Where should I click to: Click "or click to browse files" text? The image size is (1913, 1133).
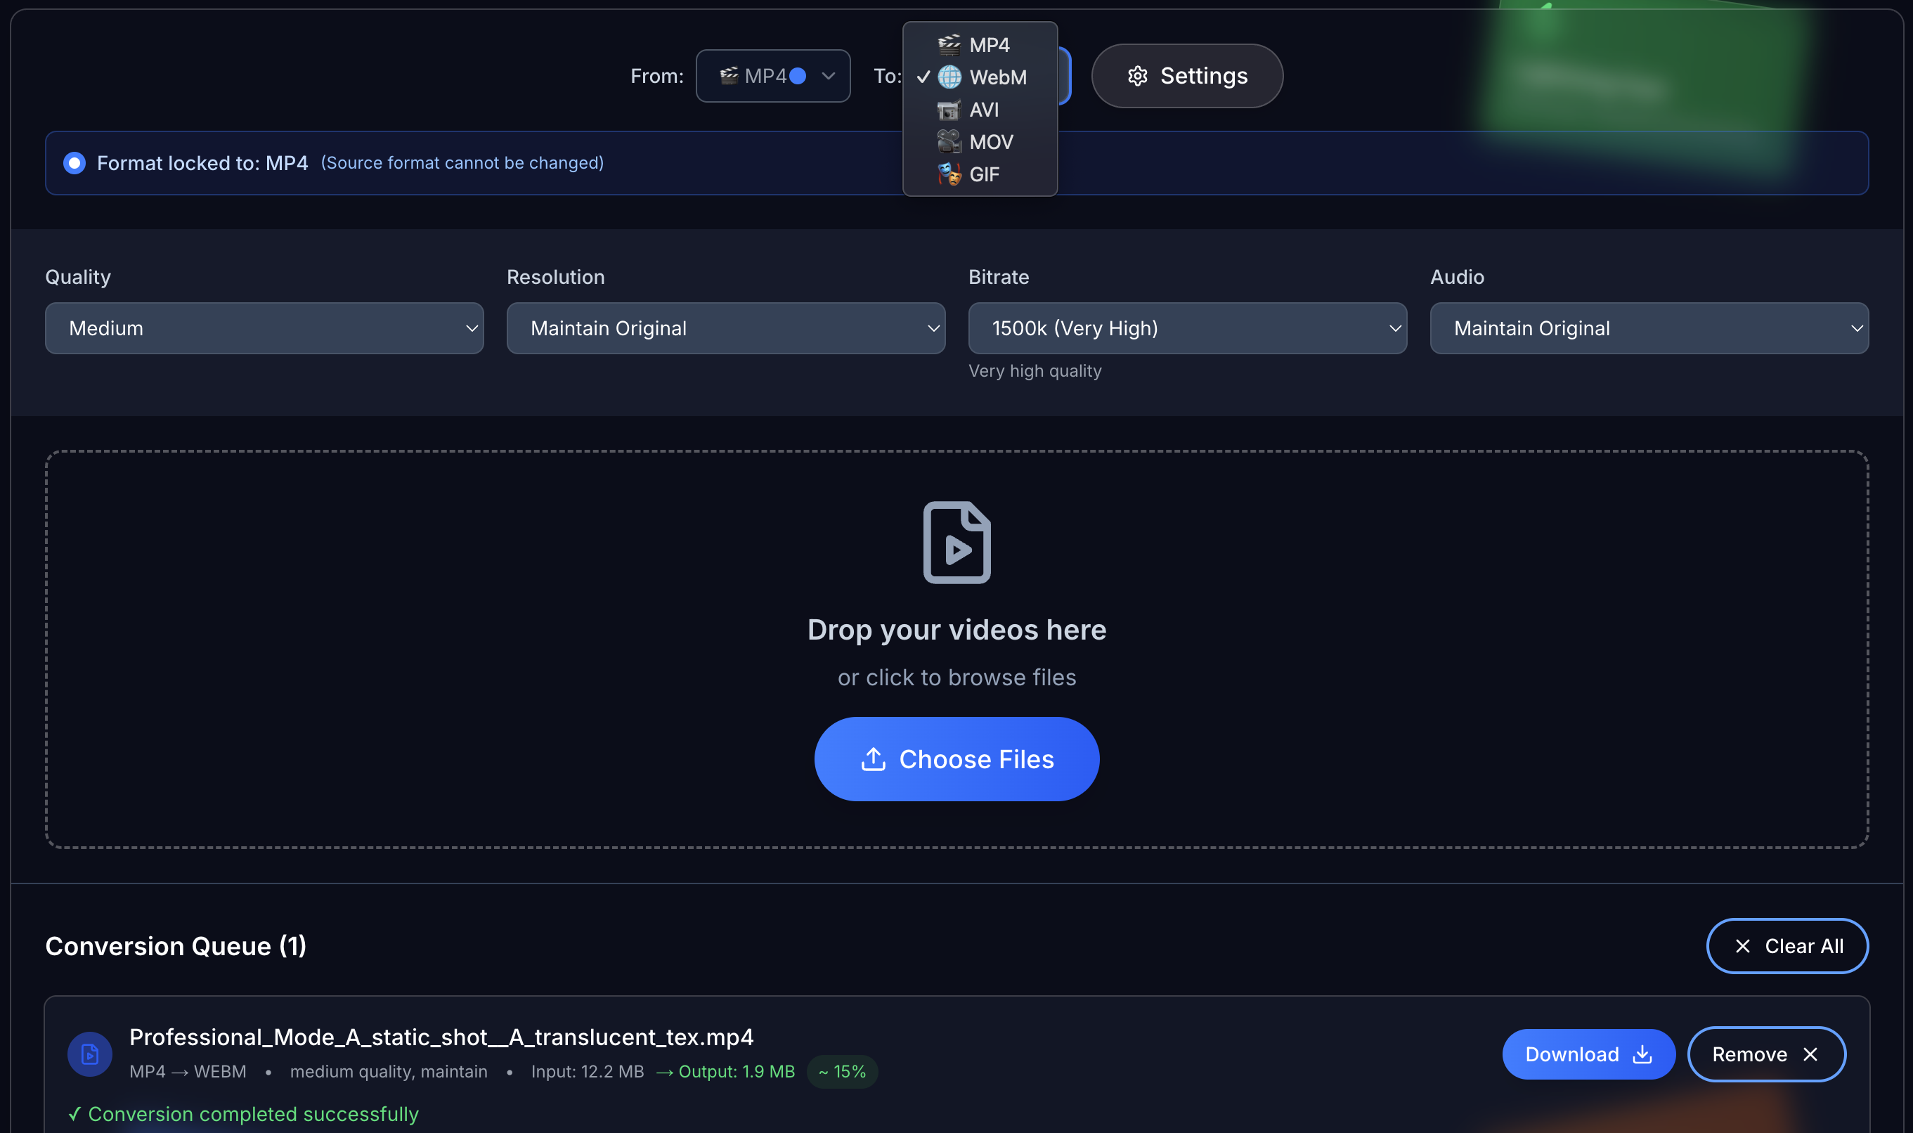[x=956, y=678]
